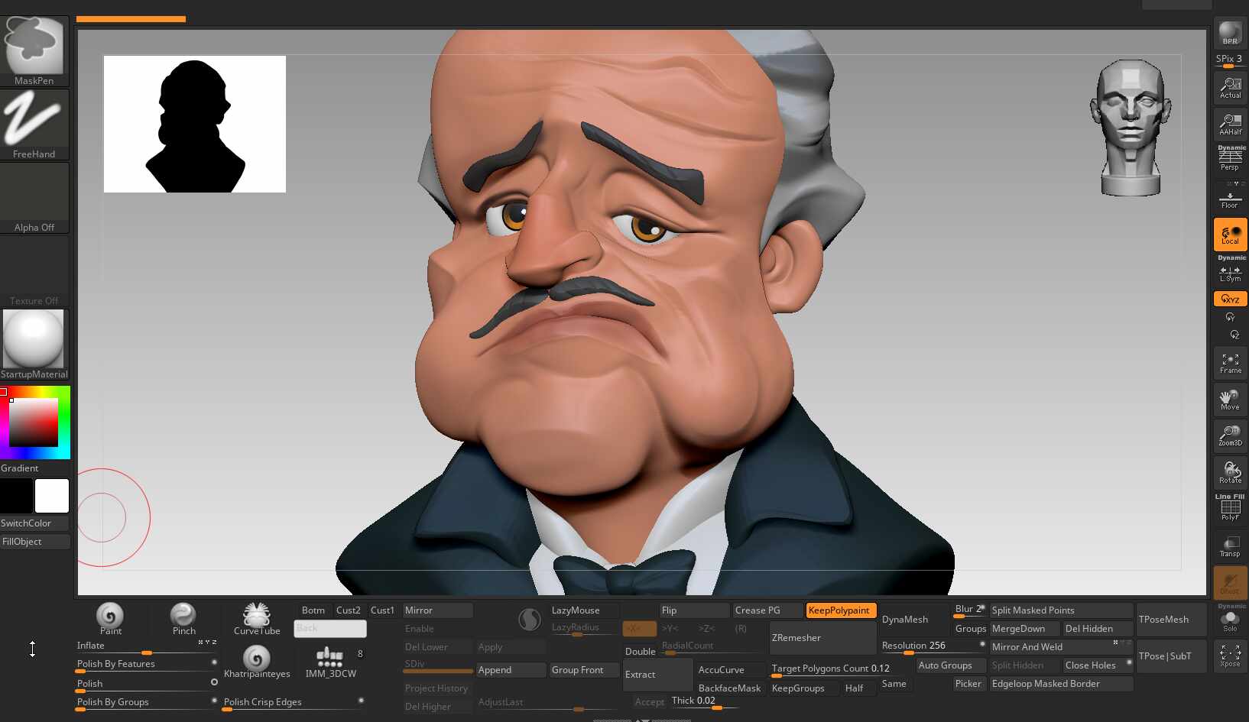
Task: Switch to the Cust1 tab
Action: (382, 610)
